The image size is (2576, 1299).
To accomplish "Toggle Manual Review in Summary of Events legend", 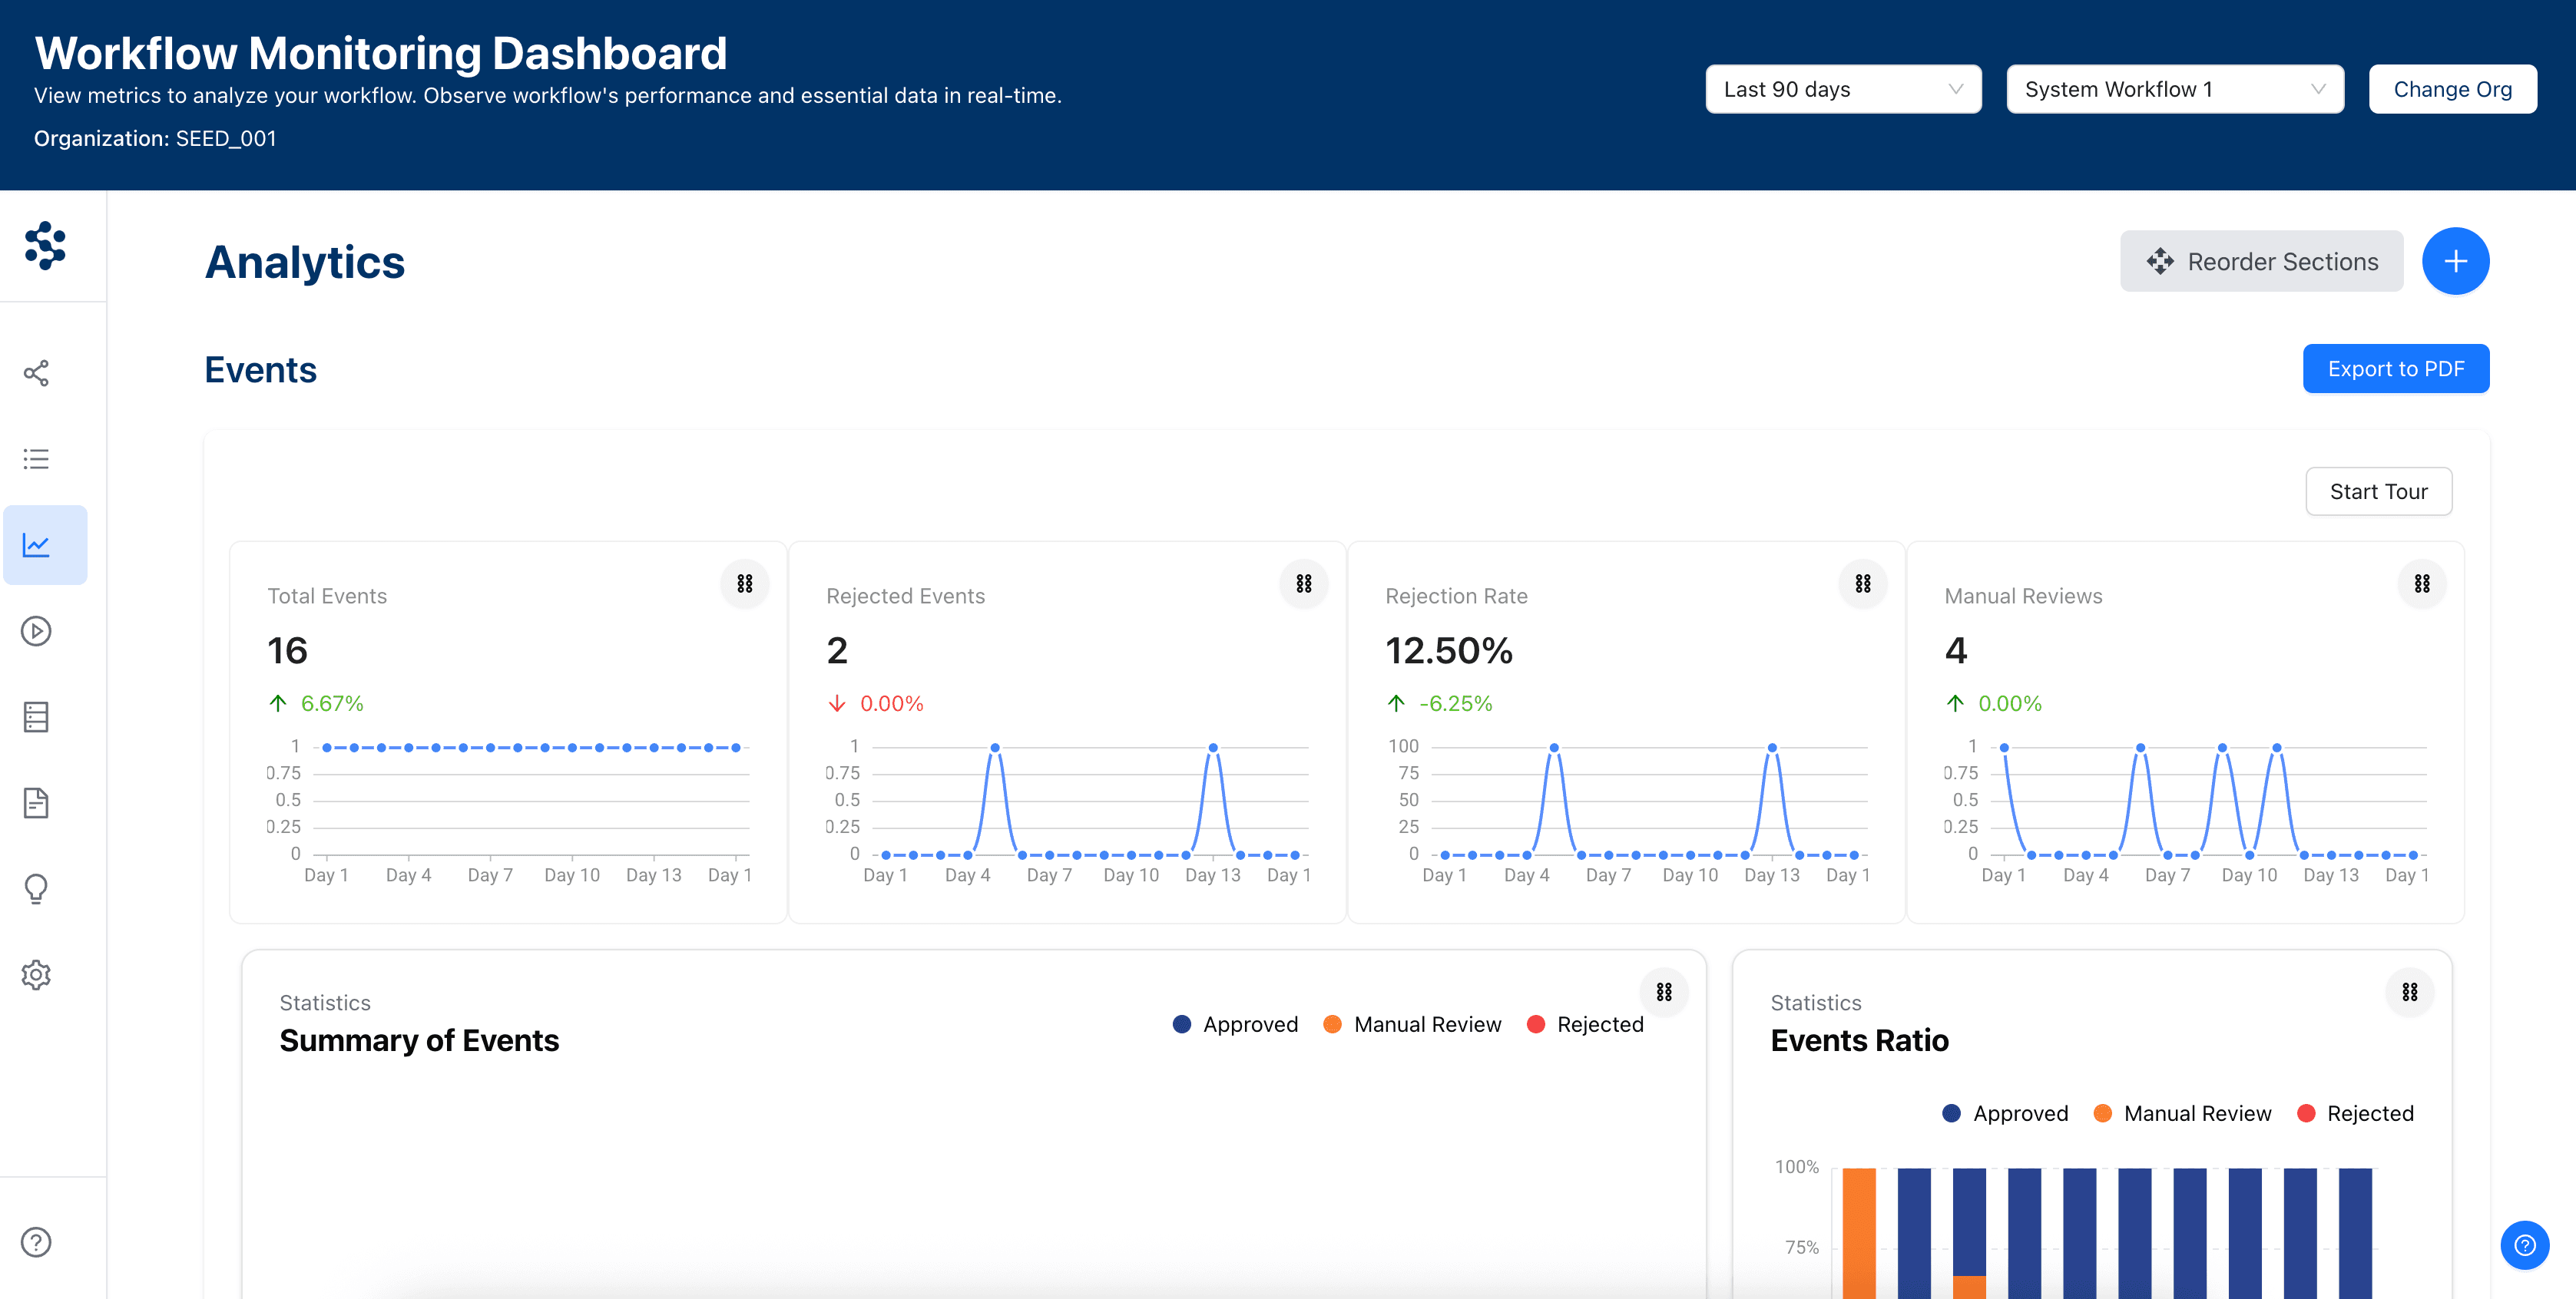I will [1411, 1024].
